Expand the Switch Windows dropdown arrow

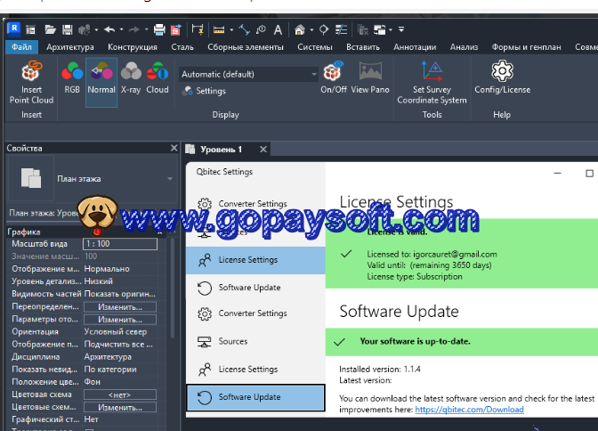[391, 29]
